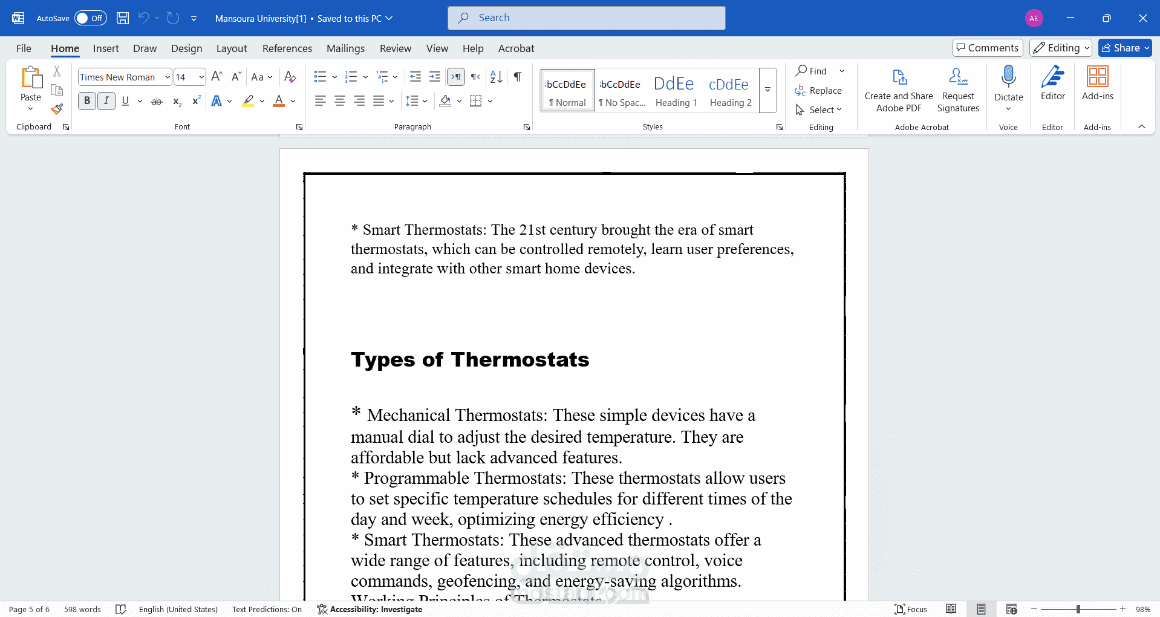The height and width of the screenshot is (617, 1160).
Task: Center the paragraph text
Action: pyautogui.click(x=340, y=101)
